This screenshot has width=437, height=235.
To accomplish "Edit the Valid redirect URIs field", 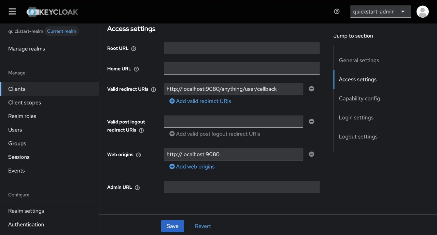I will [234, 89].
